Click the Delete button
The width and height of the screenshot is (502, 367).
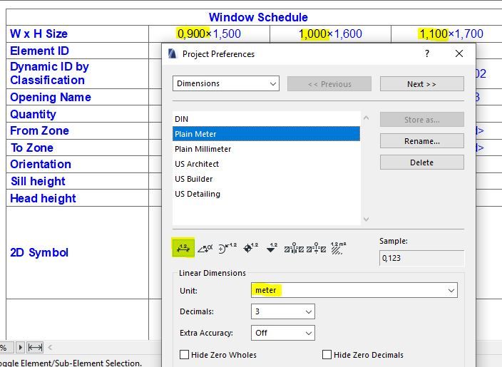421,162
